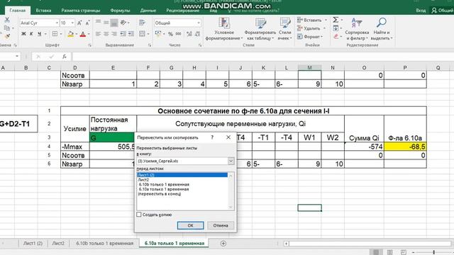Click the Increase Indent icon
Viewport: 454px width, 255px height.
[131, 34]
